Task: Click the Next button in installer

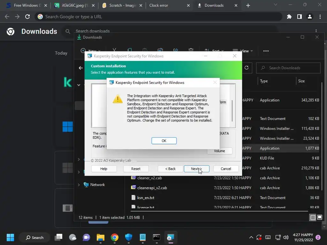Action: click(x=196, y=169)
